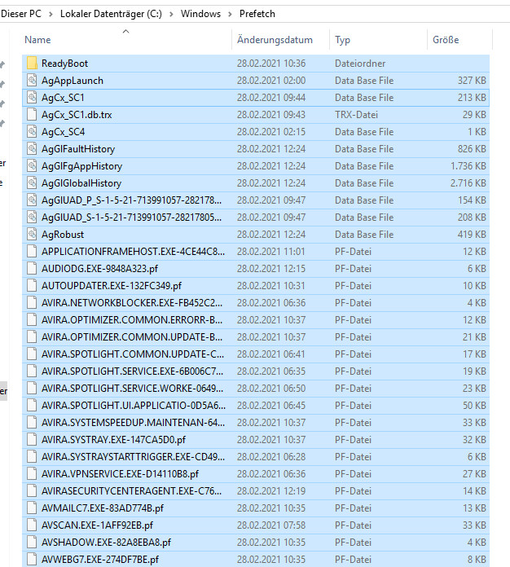Click the AgGlFgAppHistory file icon
This screenshot has width=510, height=567.
tap(32, 166)
